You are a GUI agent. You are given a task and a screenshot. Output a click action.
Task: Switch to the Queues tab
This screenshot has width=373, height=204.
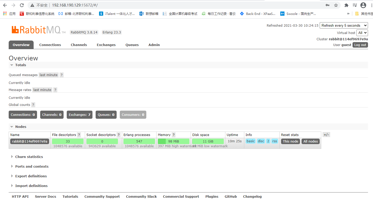pos(132,45)
